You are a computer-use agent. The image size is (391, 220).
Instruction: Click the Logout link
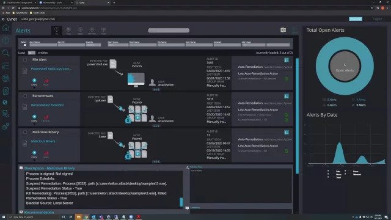tap(378, 19)
